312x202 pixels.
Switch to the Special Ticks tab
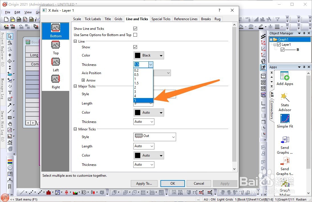(x=161, y=19)
